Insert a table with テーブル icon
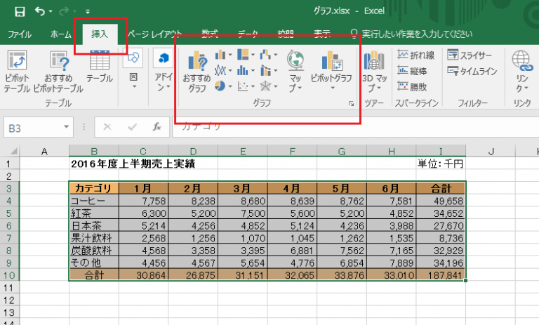The width and height of the screenshot is (539, 325). pyautogui.click(x=99, y=69)
